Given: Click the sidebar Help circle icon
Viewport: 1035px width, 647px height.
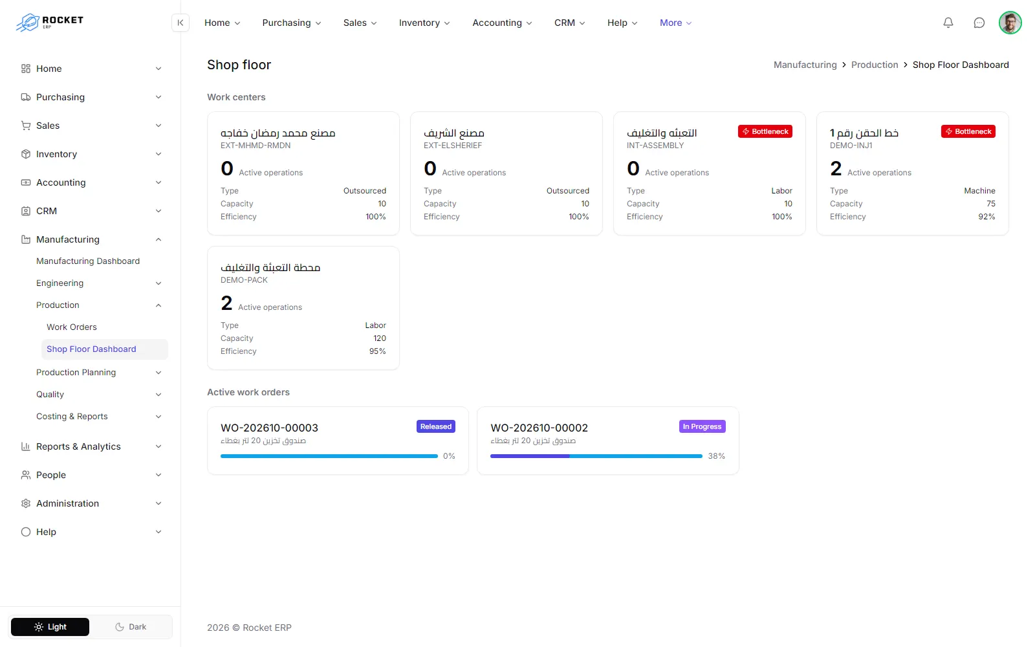Looking at the screenshot, I should tap(26, 532).
